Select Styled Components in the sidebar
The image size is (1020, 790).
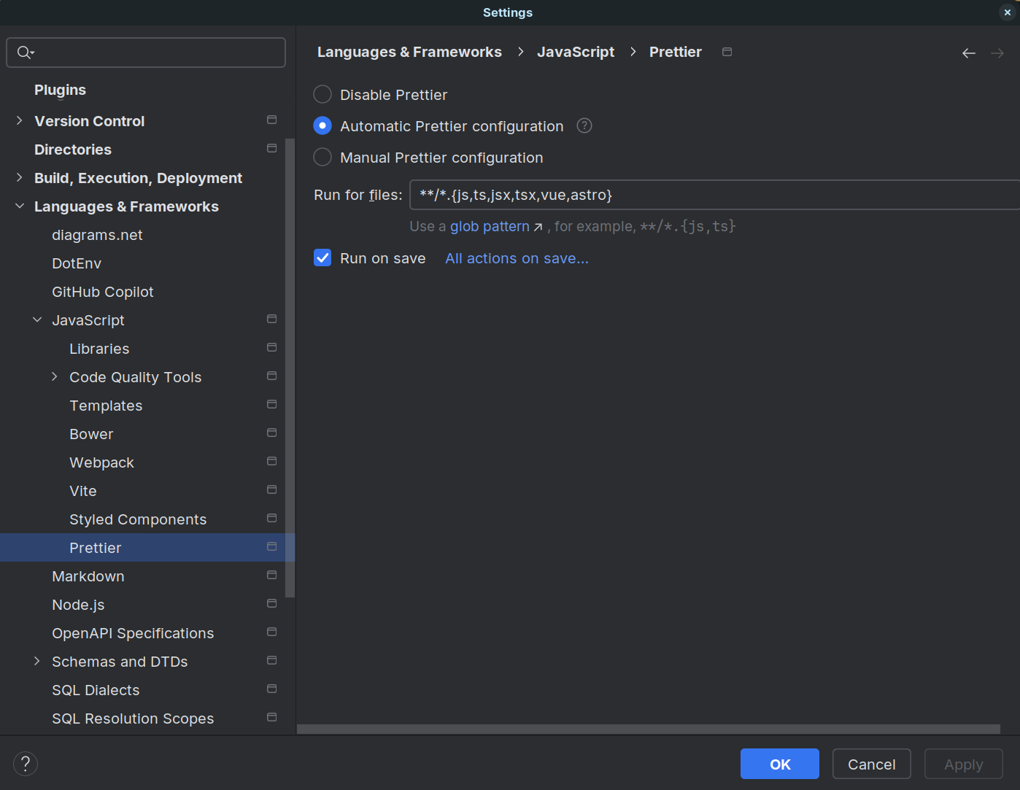pyautogui.click(x=137, y=519)
